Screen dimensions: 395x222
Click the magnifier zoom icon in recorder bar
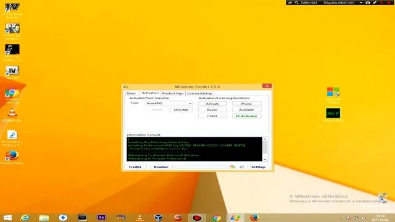[x=297, y=2]
